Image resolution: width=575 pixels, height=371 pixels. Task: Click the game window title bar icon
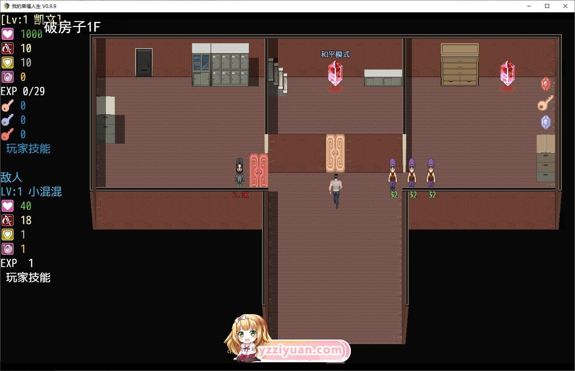click(7, 6)
